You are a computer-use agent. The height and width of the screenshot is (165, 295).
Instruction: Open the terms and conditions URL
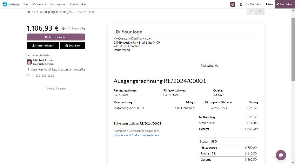point(136,135)
